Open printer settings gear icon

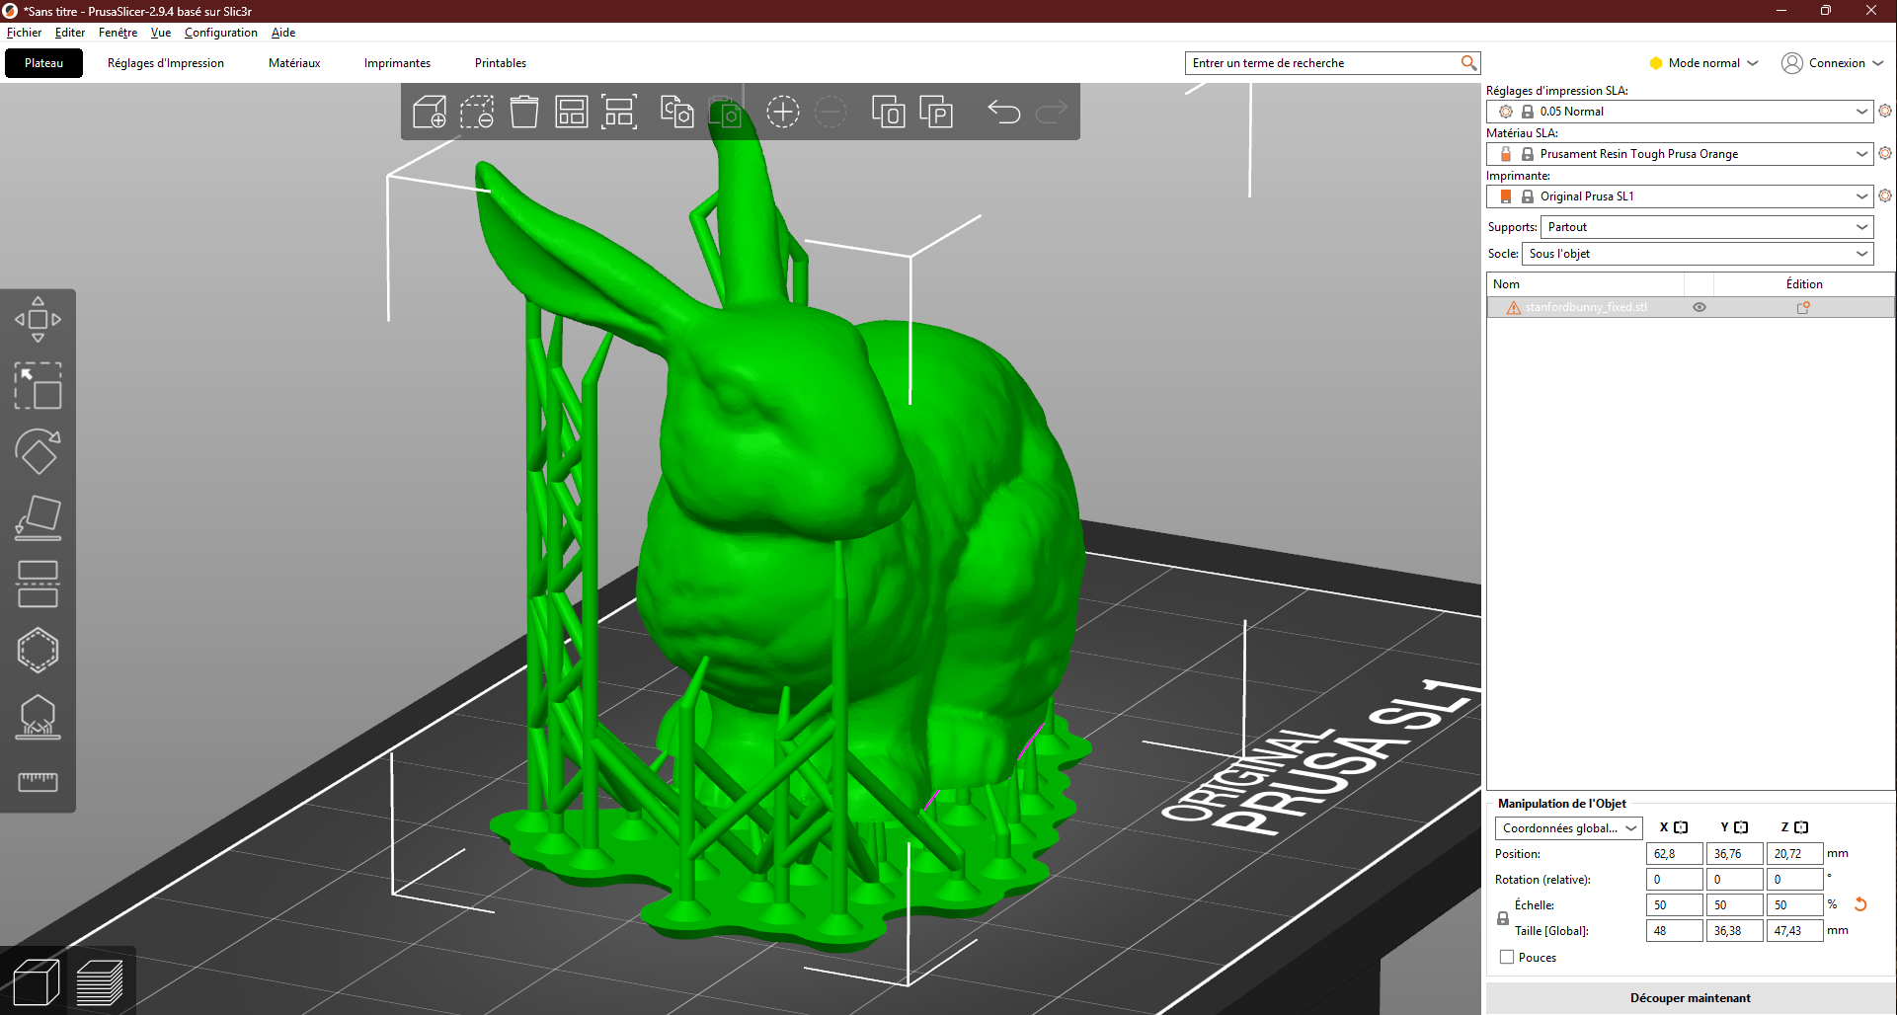1885,196
